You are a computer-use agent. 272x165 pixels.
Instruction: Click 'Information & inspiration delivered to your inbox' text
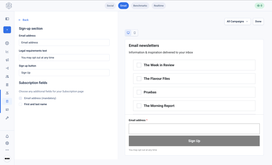click(161, 52)
